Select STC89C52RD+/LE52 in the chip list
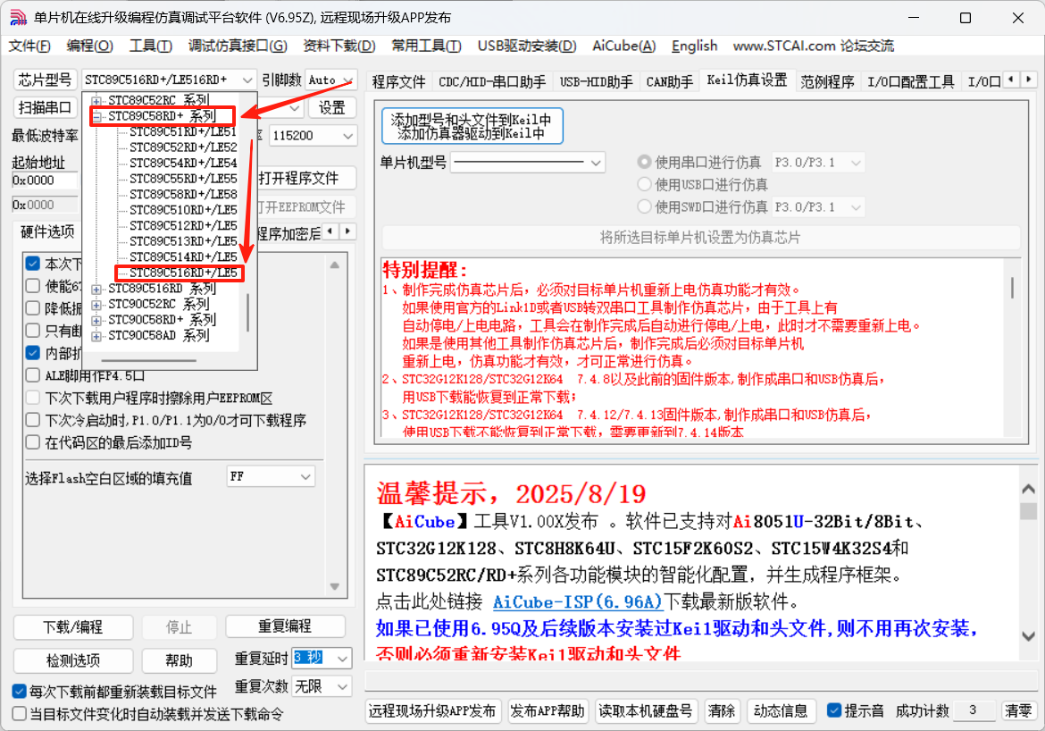 [183, 147]
